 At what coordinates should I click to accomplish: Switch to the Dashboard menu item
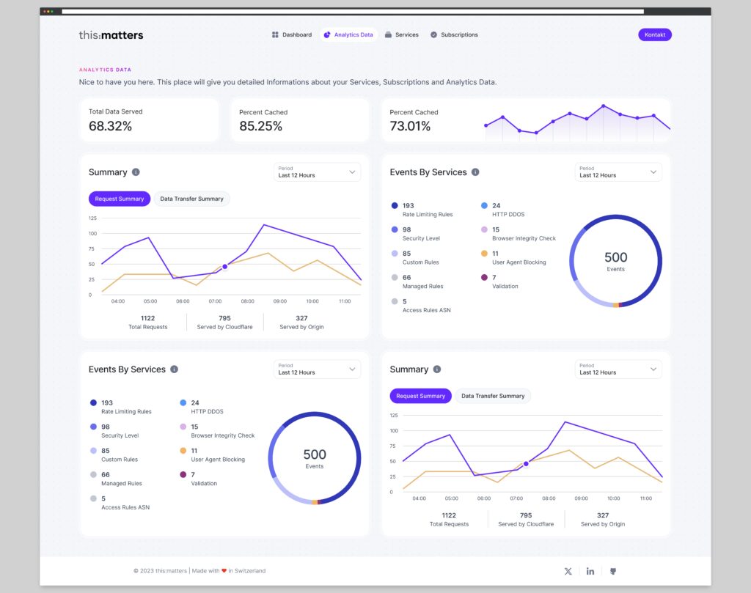coord(291,34)
